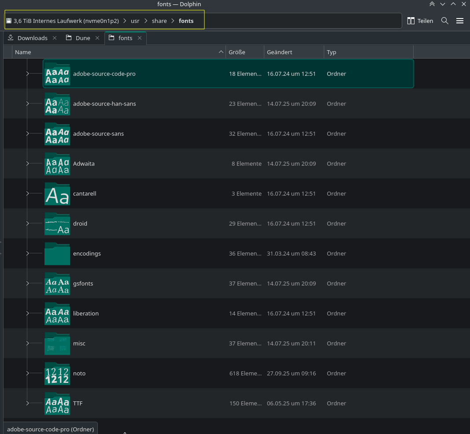This screenshot has height=434, width=470.
Task: Sort by the Geändert column header
Action: click(x=294, y=52)
